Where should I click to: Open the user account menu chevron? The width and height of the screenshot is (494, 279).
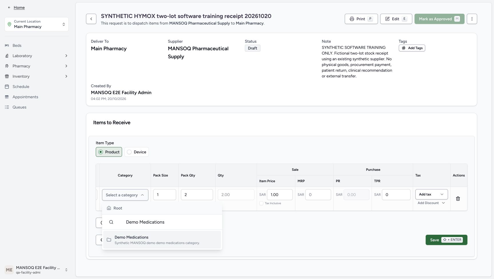(x=66, y=270)
